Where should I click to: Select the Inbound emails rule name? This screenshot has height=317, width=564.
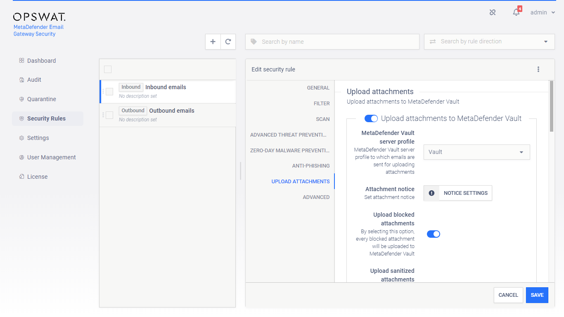point(166,87)
